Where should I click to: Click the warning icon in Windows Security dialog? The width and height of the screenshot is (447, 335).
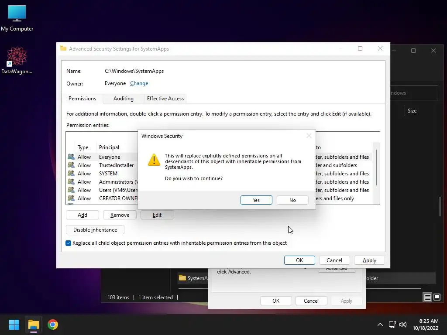pyautogui.click(x=154, y=160)
